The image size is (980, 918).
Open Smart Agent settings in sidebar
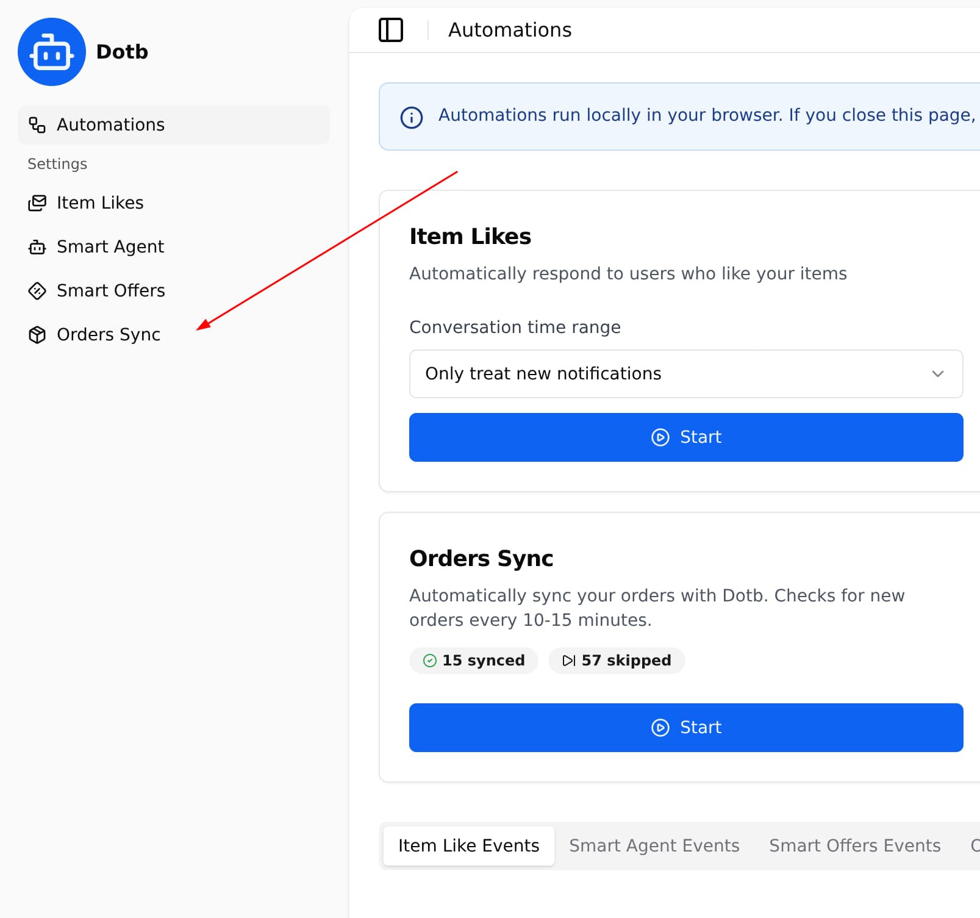click(x=110, y=247)
